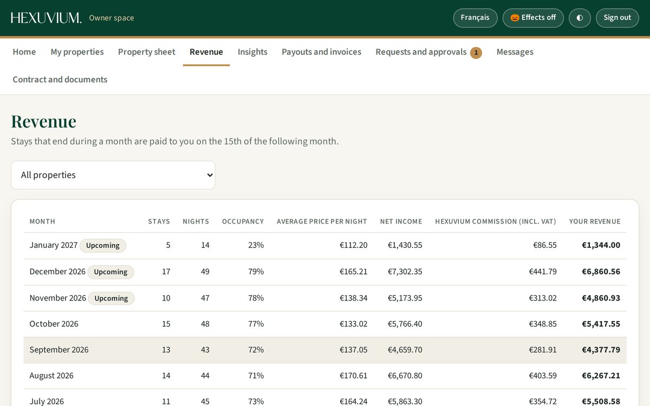The width and height of the screenshot is (650, 406).
Task: Open Requests and approvals tab
Action: click(428, 52)
